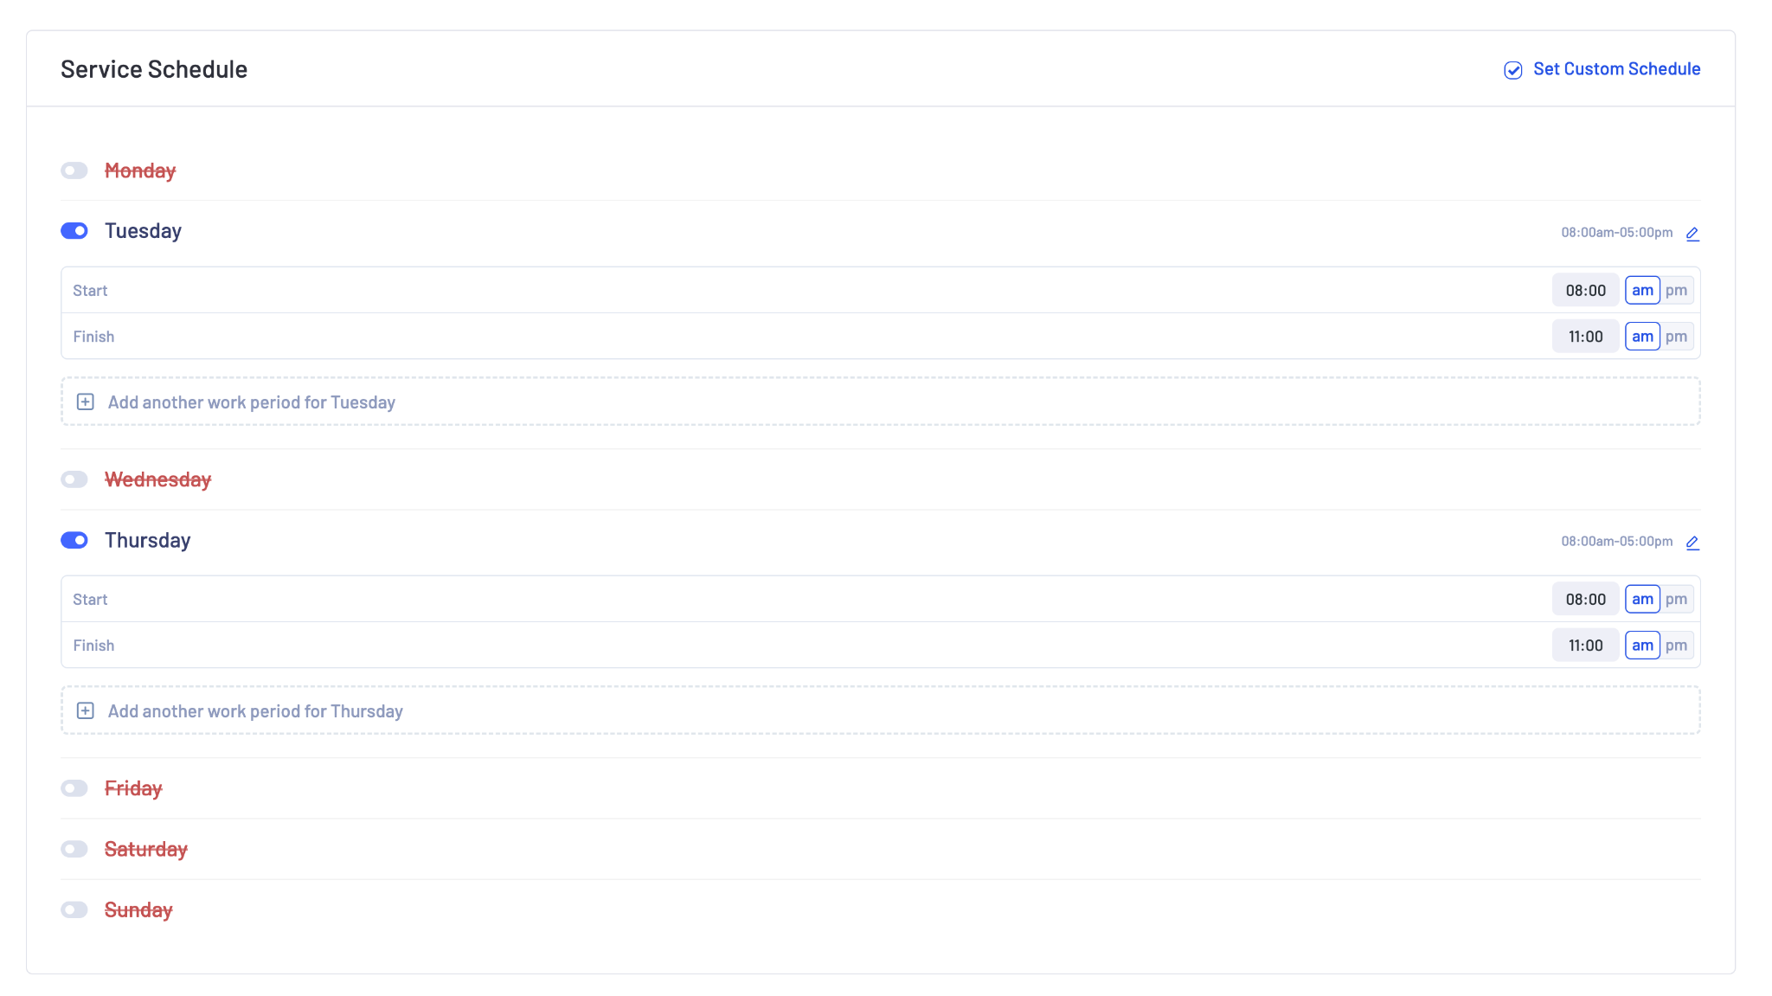Enable Saturday schedule toggle
Viewport: 1772px width, 996px height.
[74, 849]
